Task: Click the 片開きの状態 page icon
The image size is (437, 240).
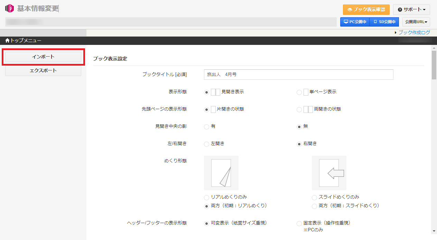Action: click(213, 109)
